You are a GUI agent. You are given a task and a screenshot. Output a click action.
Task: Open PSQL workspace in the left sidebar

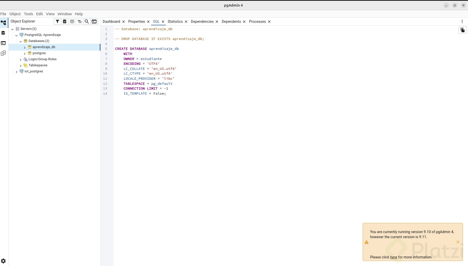pos(3,43)
